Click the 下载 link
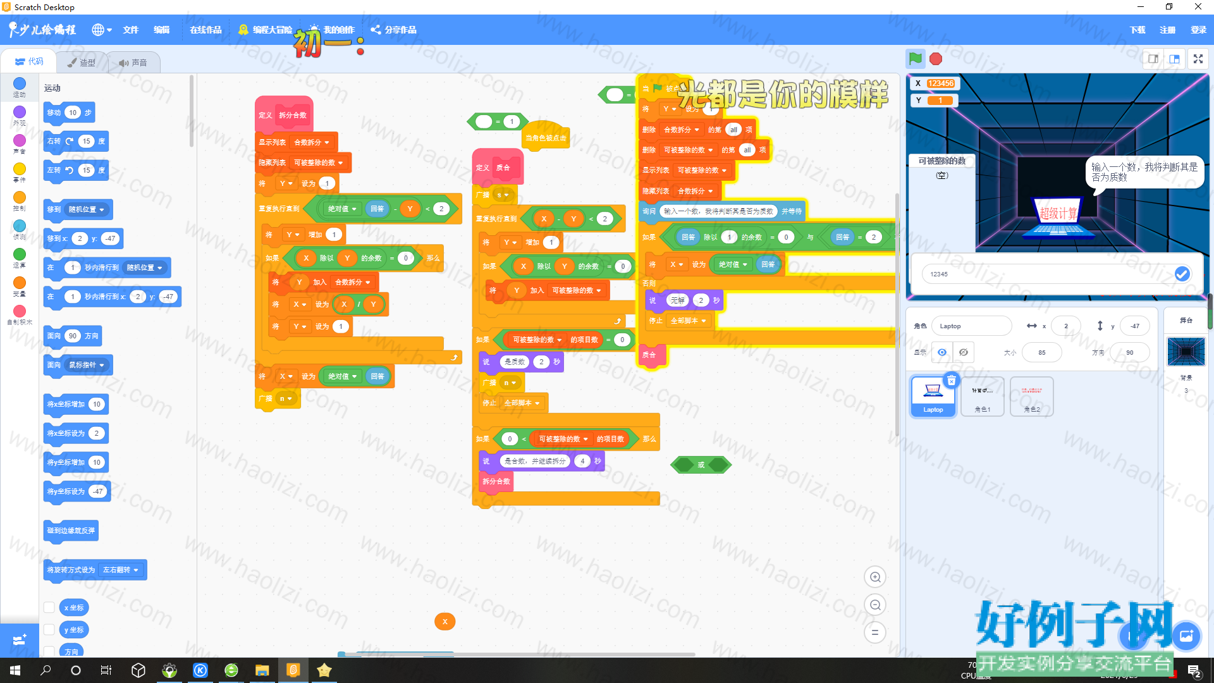Image resolution: width=1214 pixels, height=683 pixels. 1137,30
